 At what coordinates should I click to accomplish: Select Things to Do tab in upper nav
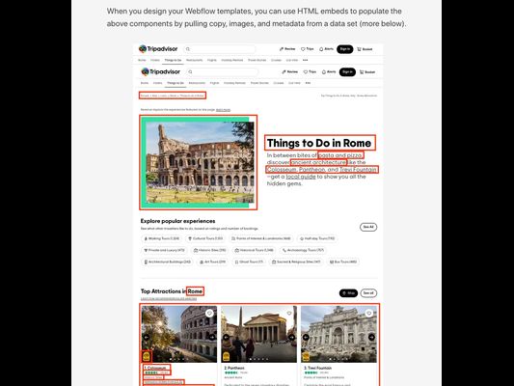point(173,60)
